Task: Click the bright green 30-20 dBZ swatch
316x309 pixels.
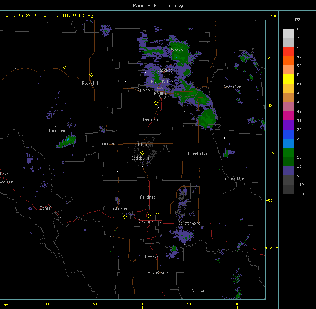Action: pos(288,153)
